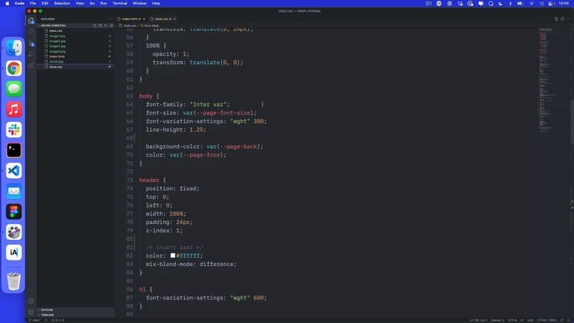Open the Terminal menu
Image resolution: width=574 pixels, height=323 pixels.
tap(119, 3)
